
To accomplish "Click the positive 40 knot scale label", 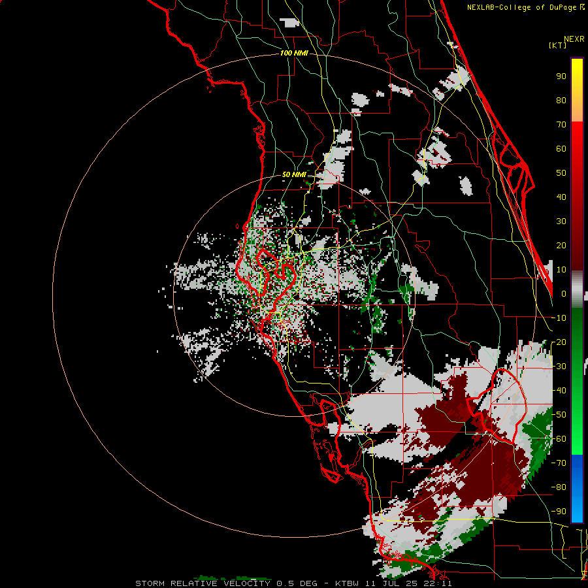I will pyautogui.click(x=561, y=197).
